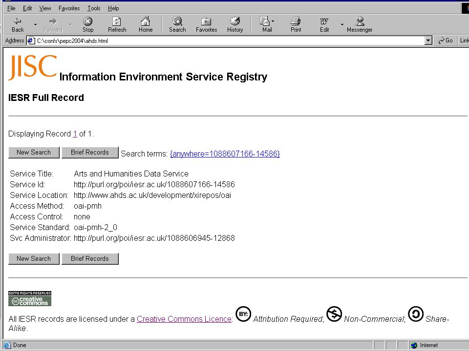Open the Creative Commons Licence link
The height and width of the screenshot is (351, 469).
184,319
